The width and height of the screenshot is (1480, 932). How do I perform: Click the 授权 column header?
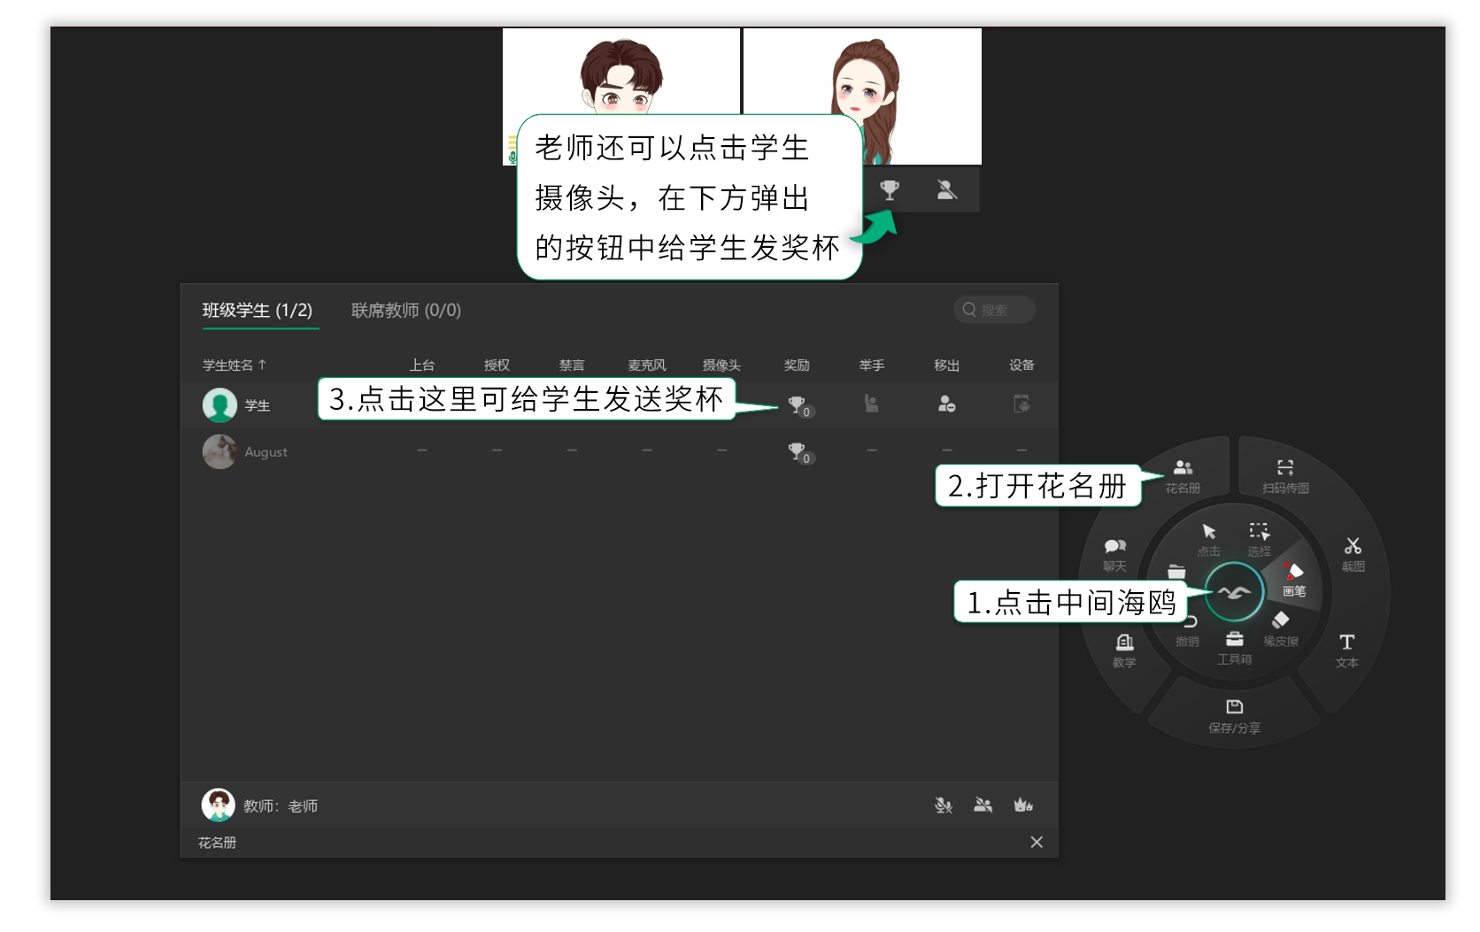coord(497,365)
